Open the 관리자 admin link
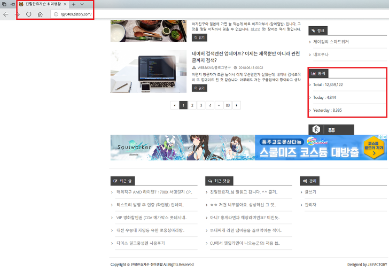The image size is (389, 271). 310,205
